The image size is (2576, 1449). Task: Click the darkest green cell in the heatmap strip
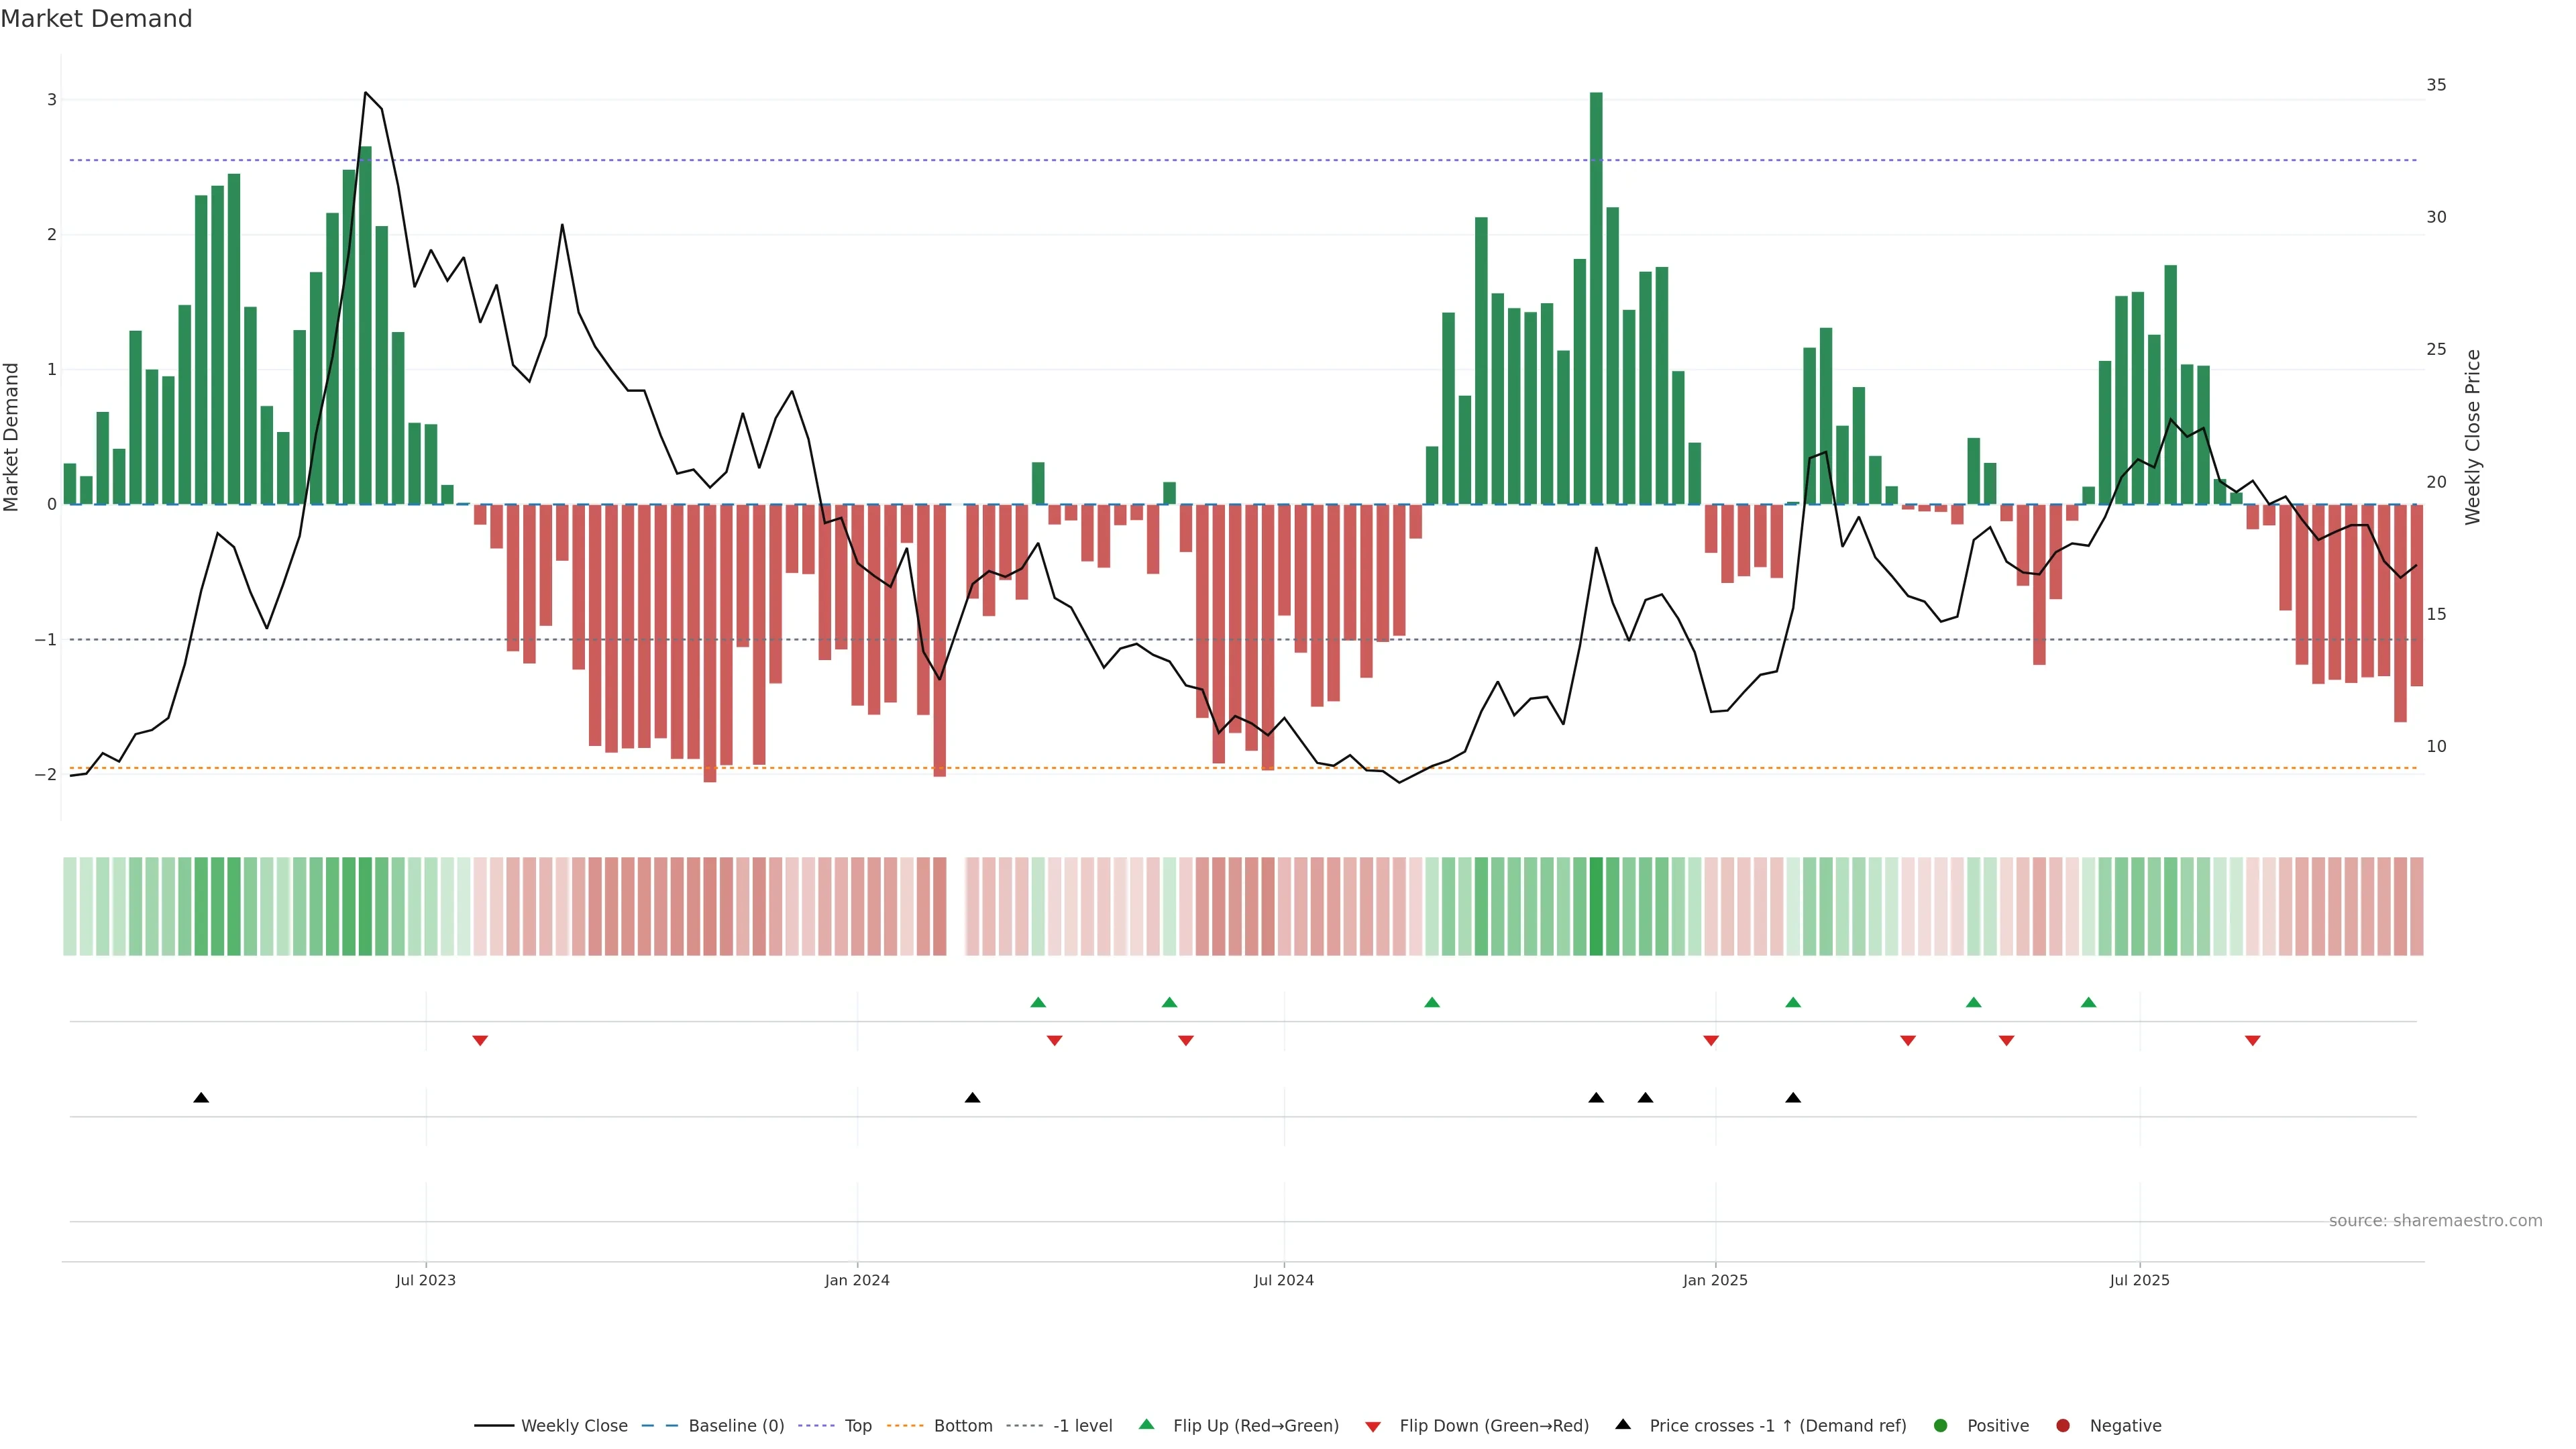coord(1596,906)
